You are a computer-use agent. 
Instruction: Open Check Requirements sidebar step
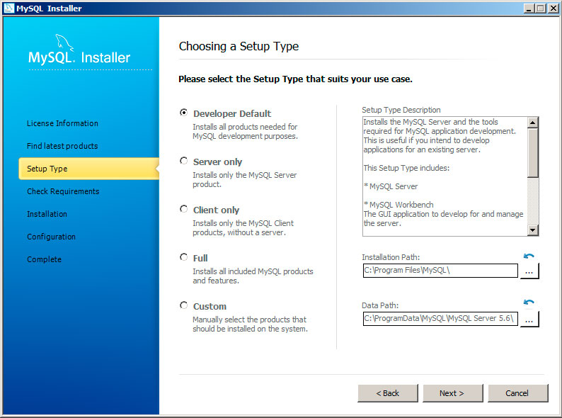point(63,191)
